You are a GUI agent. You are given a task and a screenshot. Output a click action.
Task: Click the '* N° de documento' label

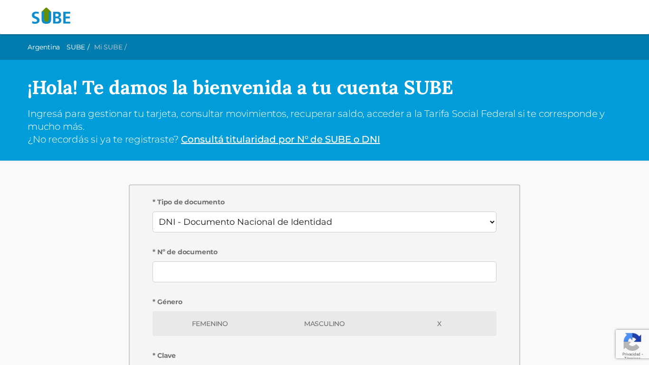tap(185, 252)
